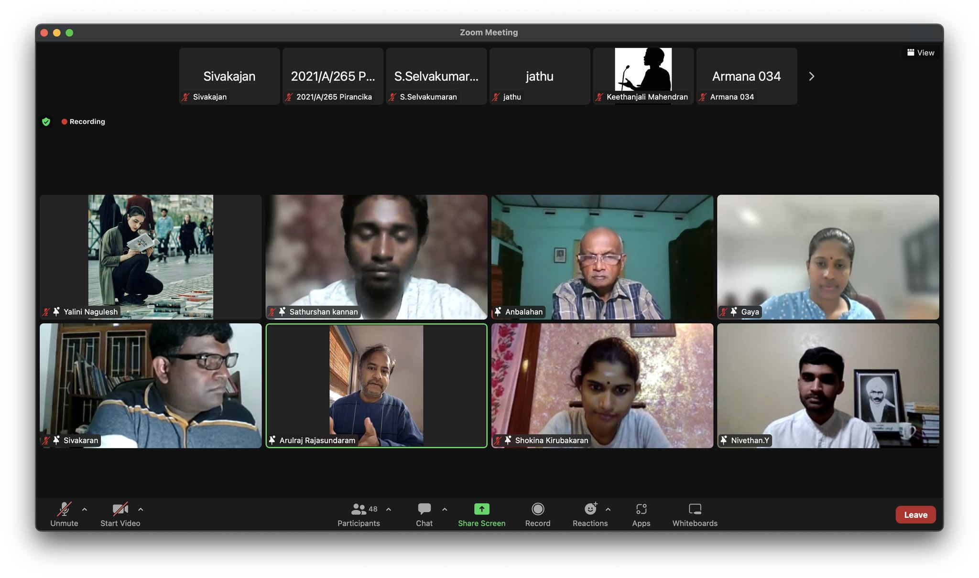Image resolution: width=979 pixels, height=578 pixels.
Task: Open the Participants panel
Action: click(x=359, y=514)
